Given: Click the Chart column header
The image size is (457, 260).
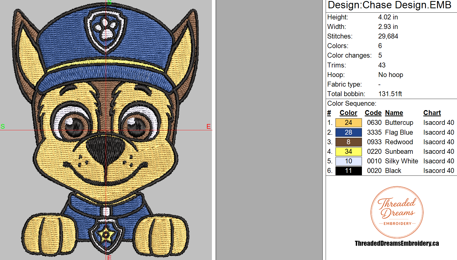Looking at the screenshot, I should coord(432,113).
